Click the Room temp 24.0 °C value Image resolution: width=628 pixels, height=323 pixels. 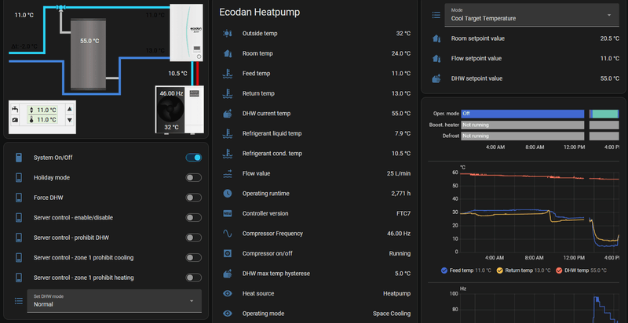pos(401,53)
